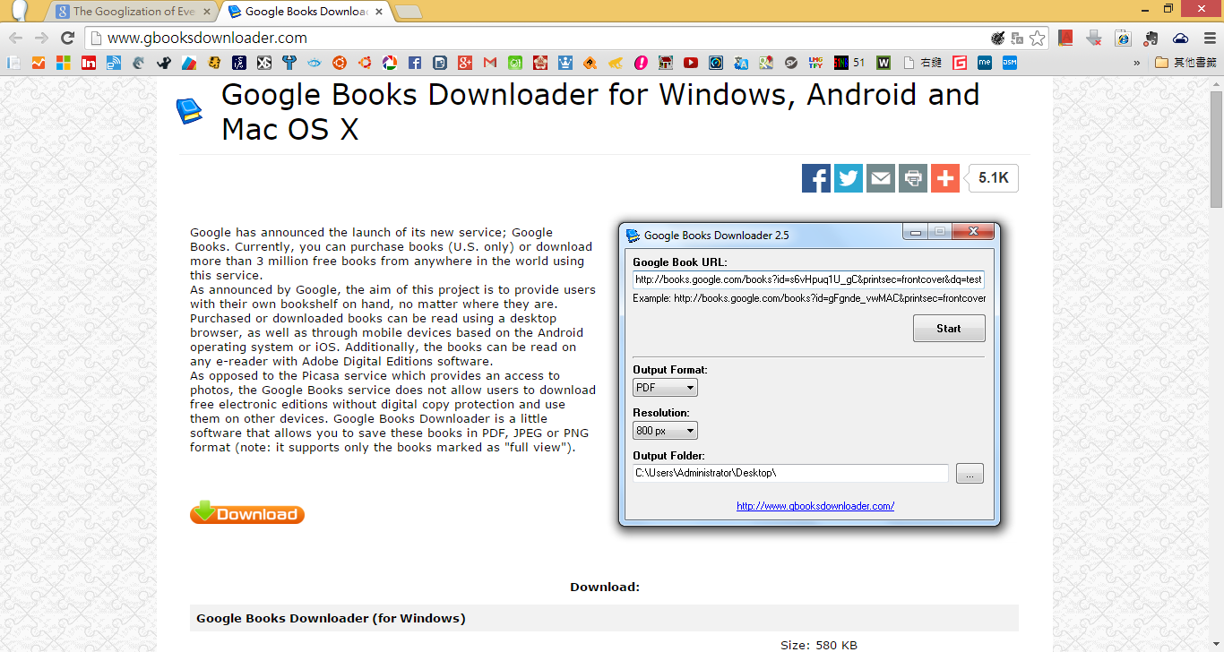Open the Chrome hamburger menu
Viewport: 1224px width, 652px height.
coord(1209,38)
